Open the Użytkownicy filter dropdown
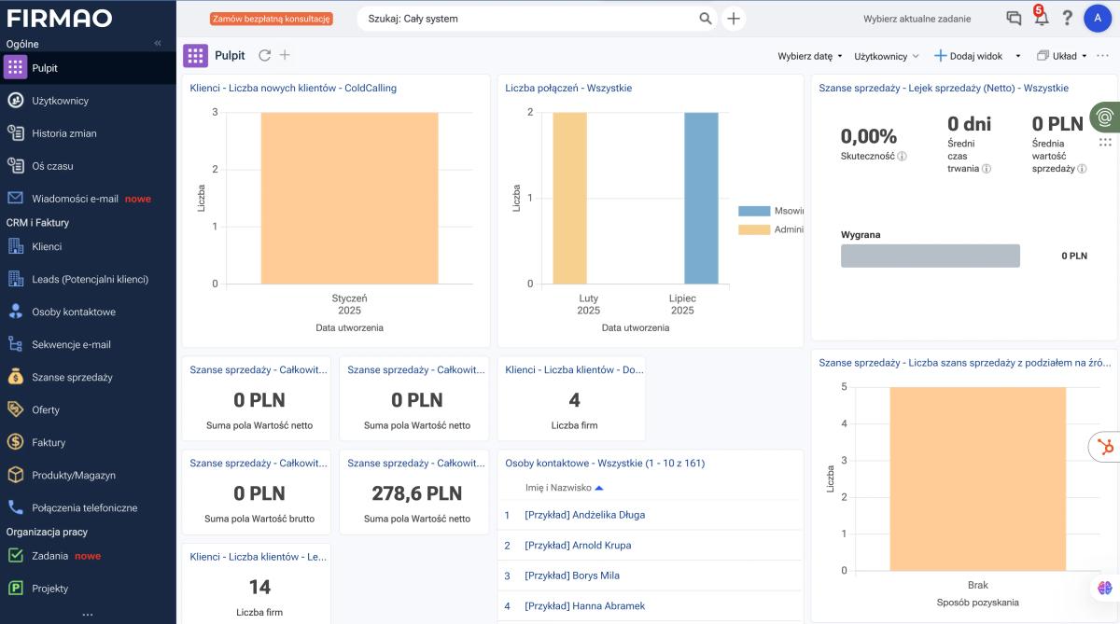This screenshot has width=1120, height=624. [x=887, y=56]
